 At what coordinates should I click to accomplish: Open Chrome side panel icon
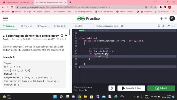[165, 7]
